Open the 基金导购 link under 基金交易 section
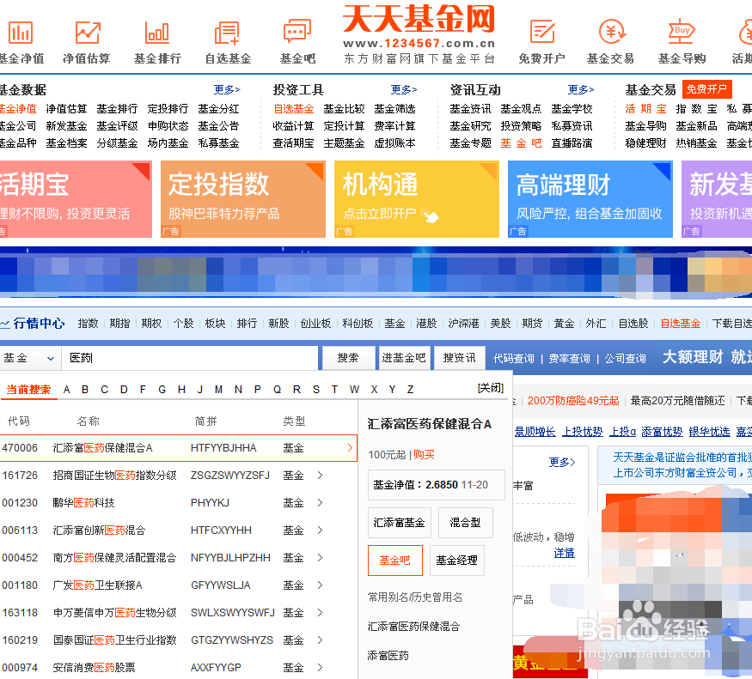The width and height of the screenshot is (752, 679). tap(645, 126)
